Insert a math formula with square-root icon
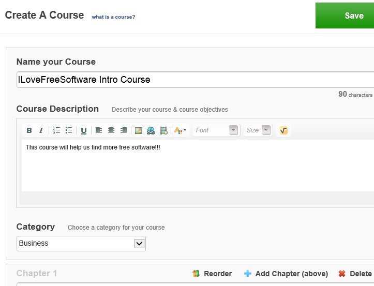 pyautogui.click(x=283, y=130)
